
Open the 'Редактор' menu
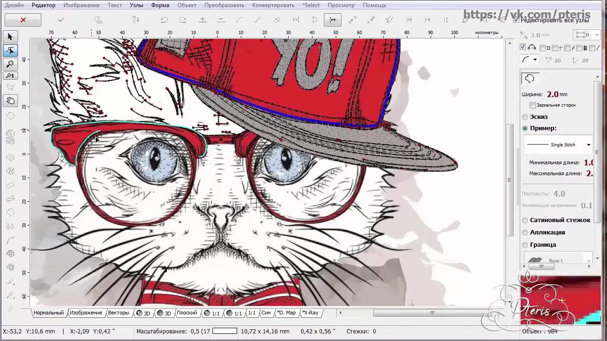[x=44, y=5]
